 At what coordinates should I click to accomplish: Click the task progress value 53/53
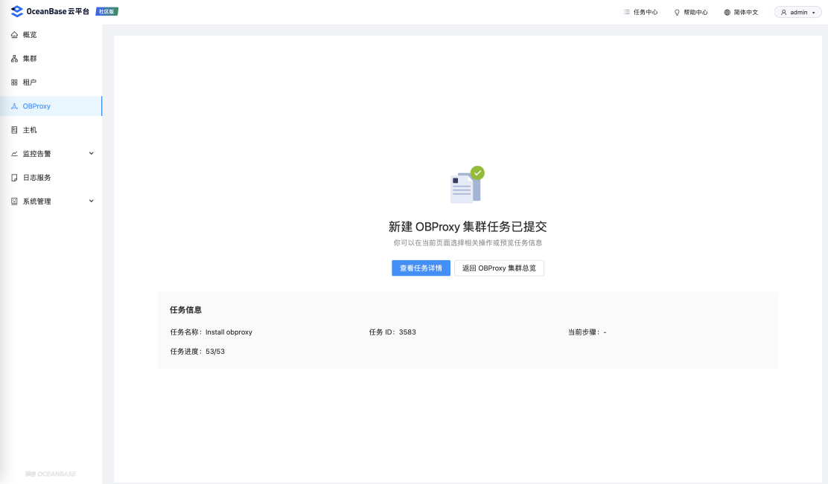(x=215, y=352)
